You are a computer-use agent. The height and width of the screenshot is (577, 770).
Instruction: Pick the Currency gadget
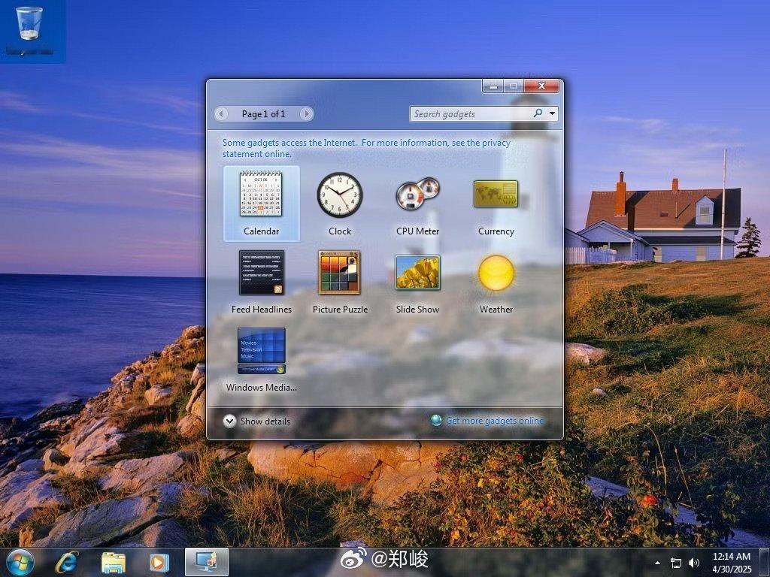pos(496,203)
